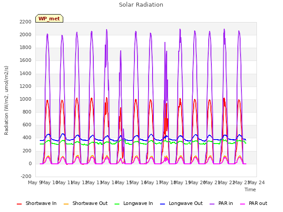Click the Solar Radiation chart title
This screenshot has width=283, height=212.
click(x=141, y=5)
